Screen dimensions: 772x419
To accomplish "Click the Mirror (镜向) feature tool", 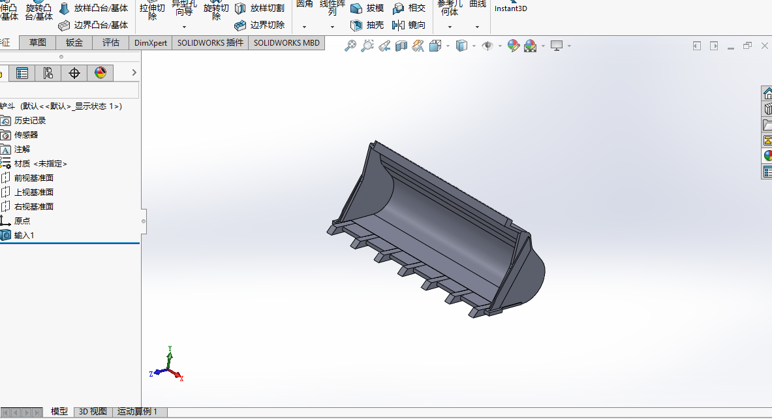I will pos(409,25).
